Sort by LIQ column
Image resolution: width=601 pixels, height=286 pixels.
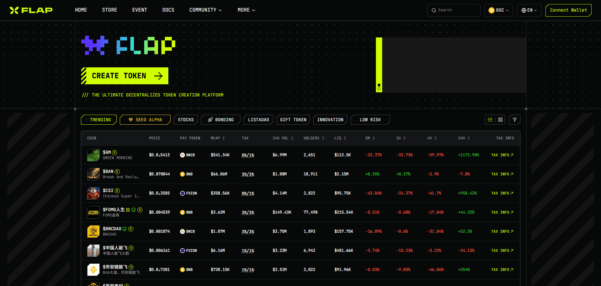pyautogui.click(x=340, y=138)
